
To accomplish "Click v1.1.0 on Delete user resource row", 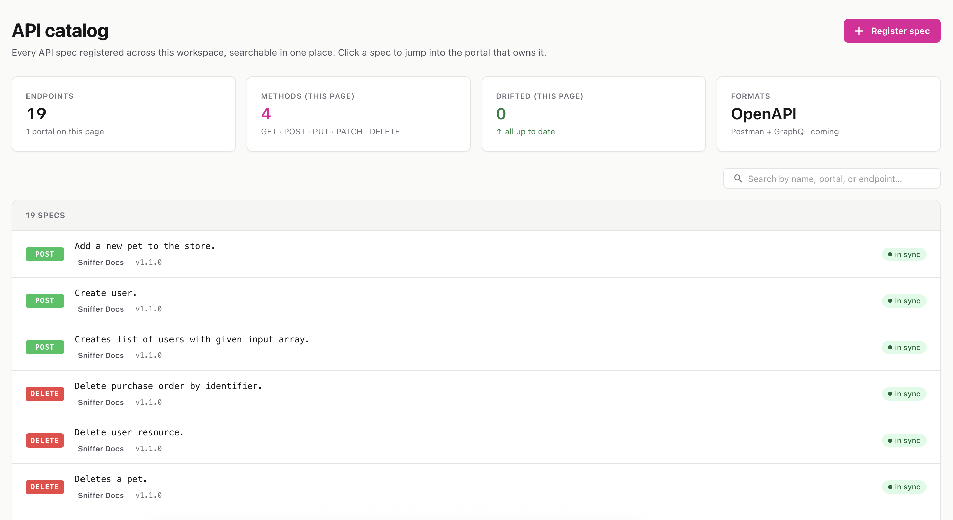I will click(x=148, y=449).
